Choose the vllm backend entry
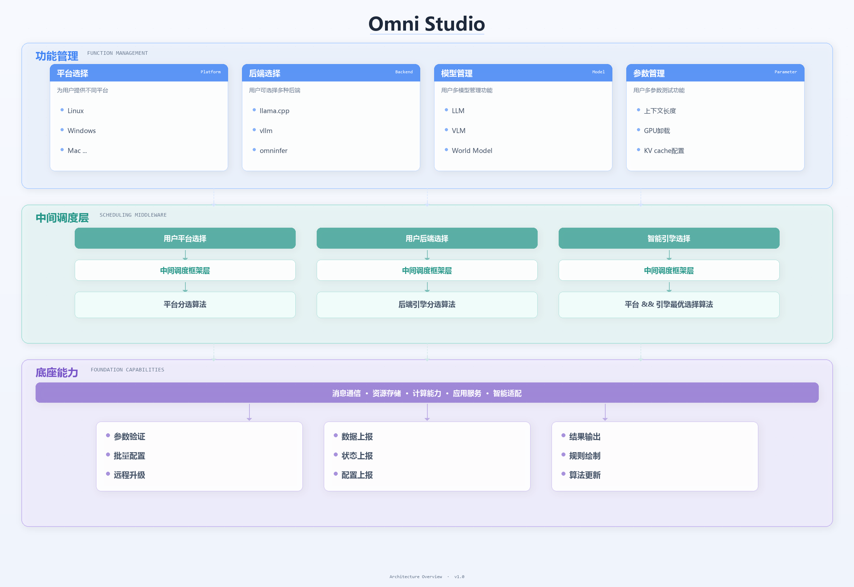Viewport: 854px width, 587px height. click(266, 131)
